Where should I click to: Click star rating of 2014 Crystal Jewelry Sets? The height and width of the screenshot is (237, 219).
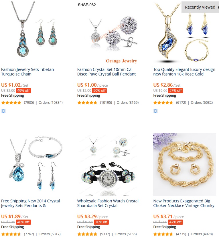coord(11,234)
